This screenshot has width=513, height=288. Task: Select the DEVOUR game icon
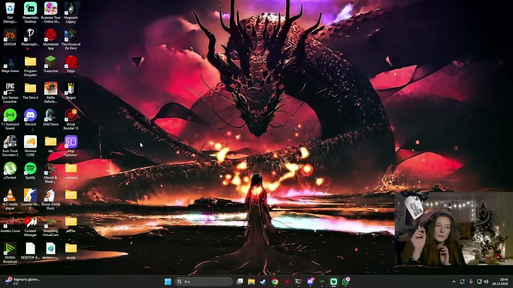(10, 38)
